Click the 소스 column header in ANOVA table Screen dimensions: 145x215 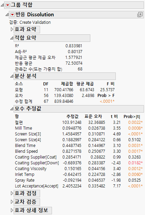[x=19, y=84]
